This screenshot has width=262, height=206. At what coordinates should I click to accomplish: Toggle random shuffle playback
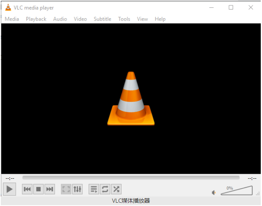(116, 189)
